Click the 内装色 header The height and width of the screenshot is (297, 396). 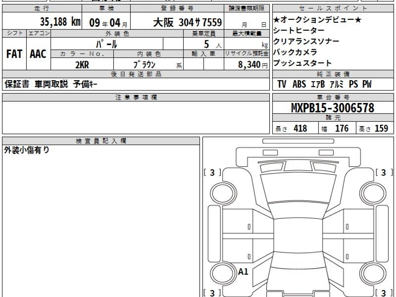148,54
